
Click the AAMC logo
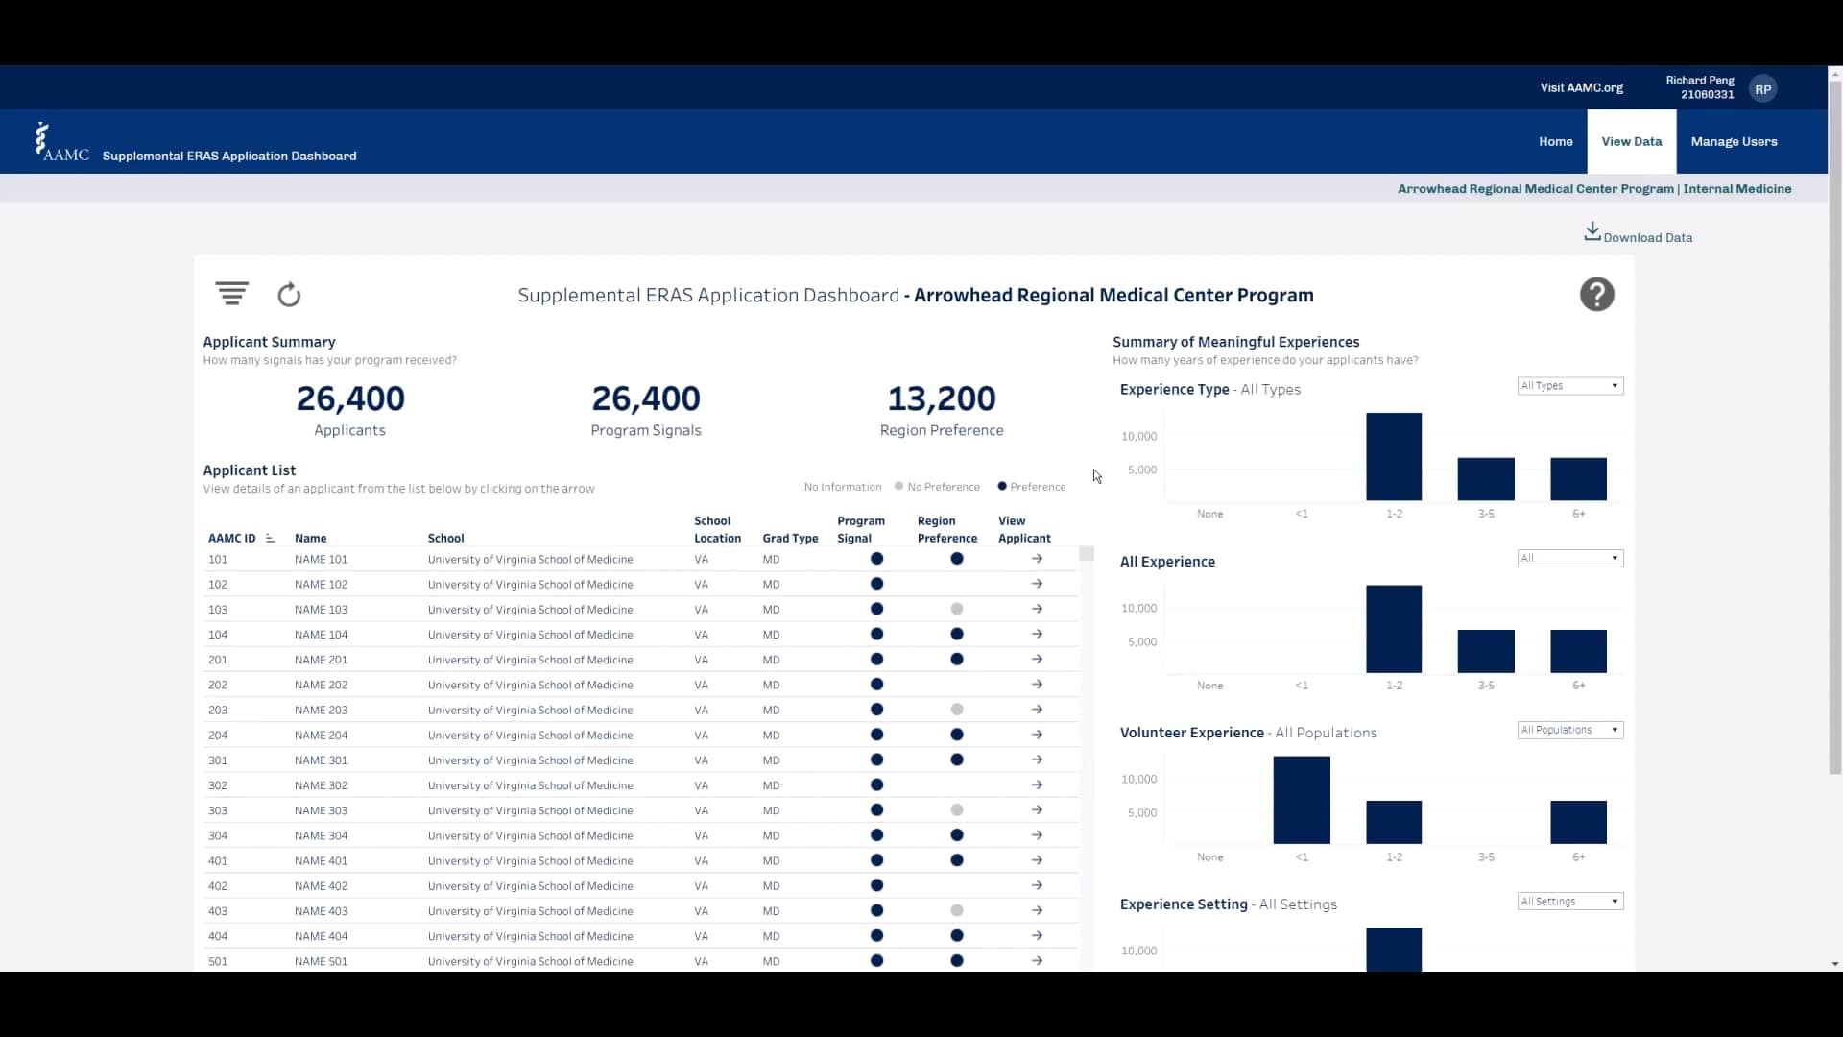coord(61,142)
